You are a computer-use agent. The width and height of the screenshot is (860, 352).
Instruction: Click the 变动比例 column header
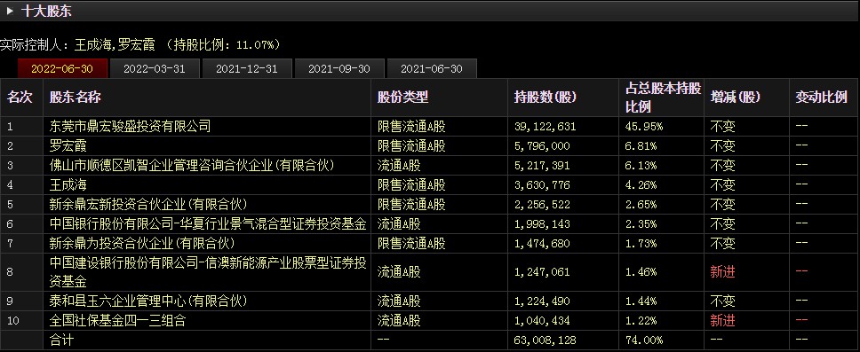click(x=821, y=98)
